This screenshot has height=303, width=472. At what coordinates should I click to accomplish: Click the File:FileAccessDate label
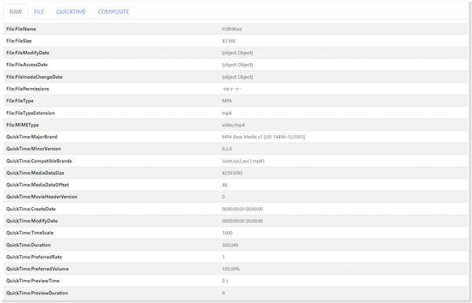coord(27,65)
